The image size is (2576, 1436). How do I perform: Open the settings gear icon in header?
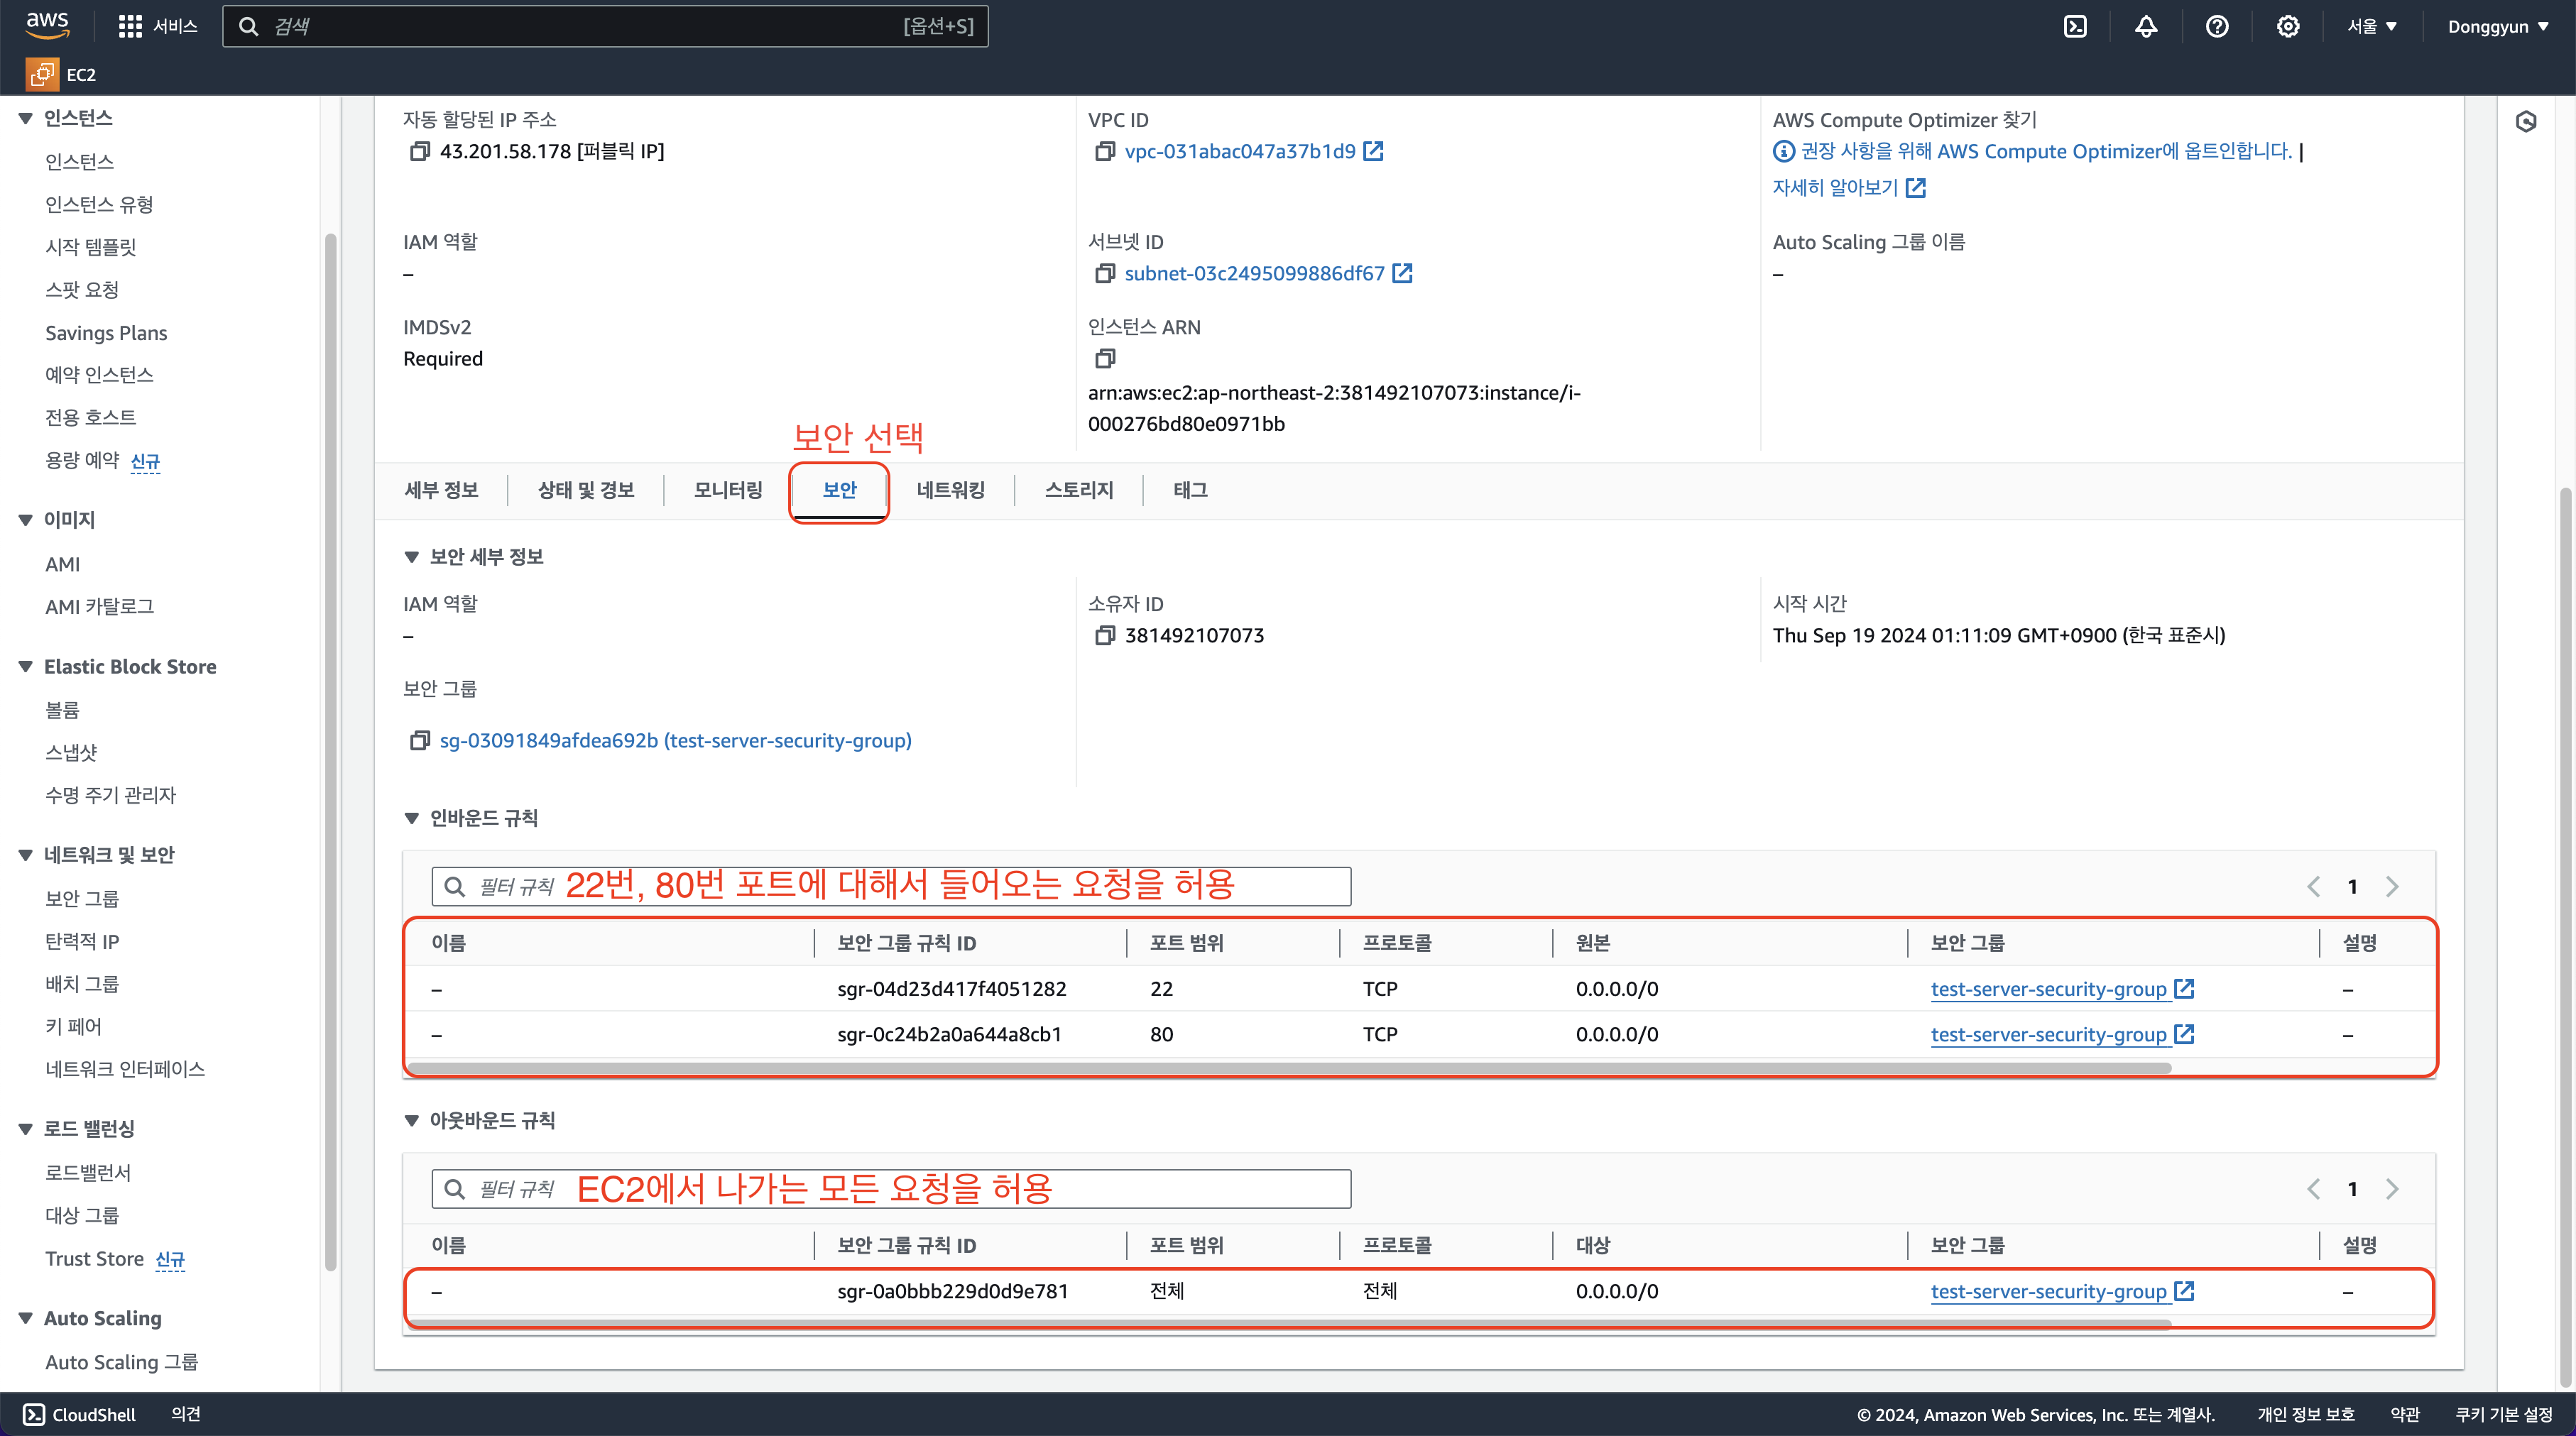point(2288,27)
